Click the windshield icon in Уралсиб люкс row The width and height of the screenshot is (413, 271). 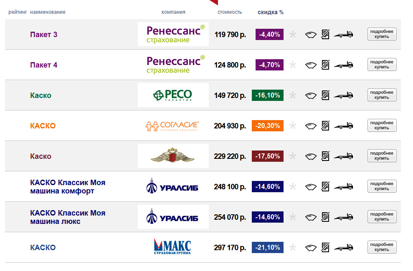311,217
